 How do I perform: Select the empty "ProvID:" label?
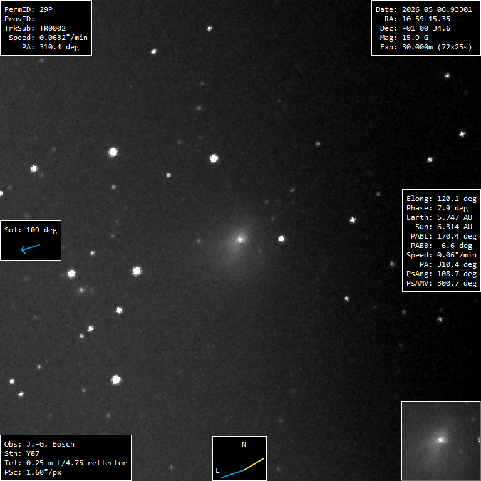(19, 19)
